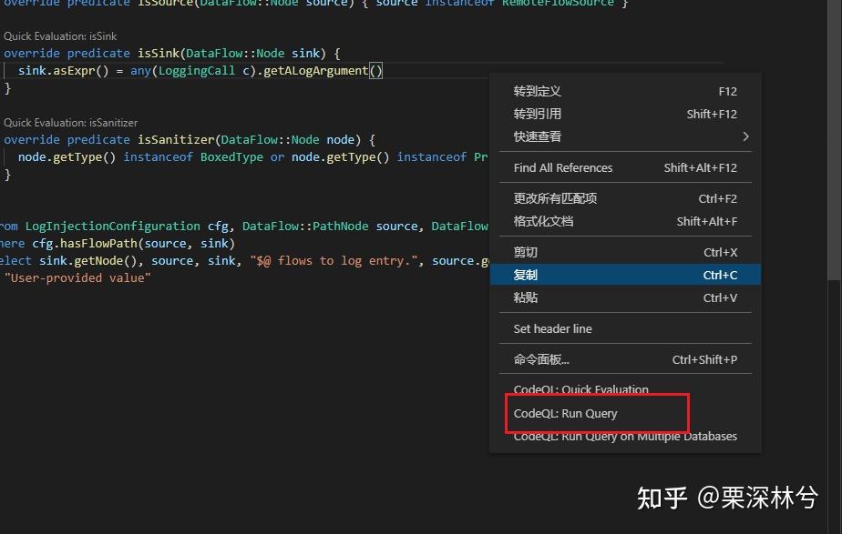This screenshot has width=842, height=534.
Task: Choose 粘贴 to paste from clipboard
Action: point(524,297)
